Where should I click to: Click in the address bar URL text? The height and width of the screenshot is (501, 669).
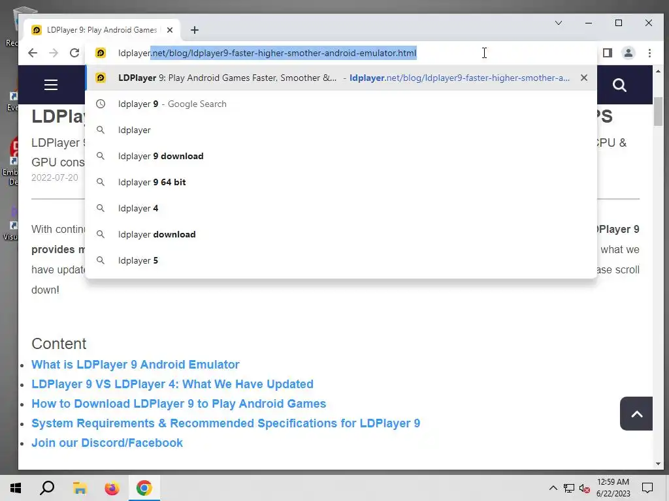(x=267, y=53)
